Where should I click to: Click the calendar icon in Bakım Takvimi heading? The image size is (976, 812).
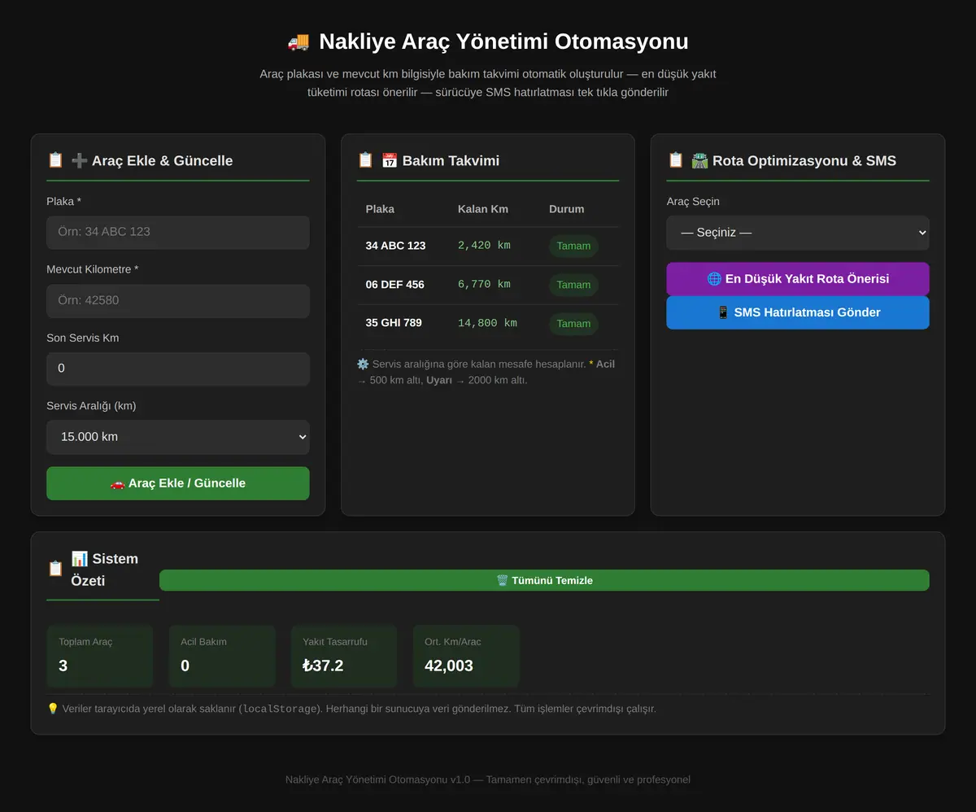(x=390, y=160)
